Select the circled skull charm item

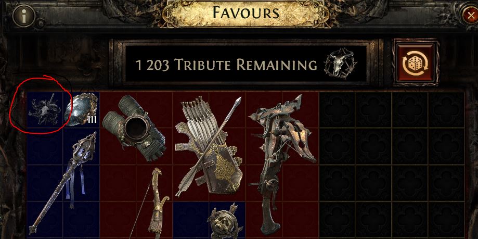[45, 109]
